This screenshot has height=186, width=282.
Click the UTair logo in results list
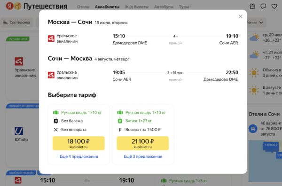(x=19, y=131)
